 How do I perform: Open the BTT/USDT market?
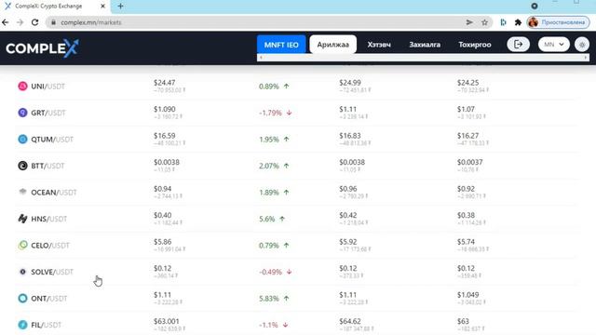click(47, 166)
